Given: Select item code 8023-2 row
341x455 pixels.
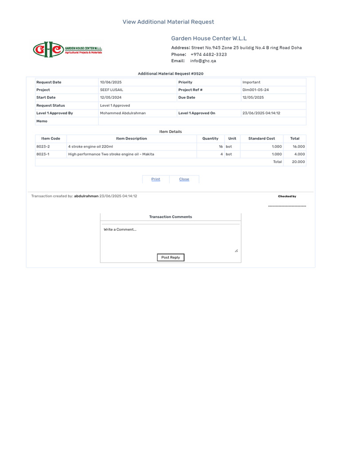Looking at the screenshot, I should (x=170, y=147).
